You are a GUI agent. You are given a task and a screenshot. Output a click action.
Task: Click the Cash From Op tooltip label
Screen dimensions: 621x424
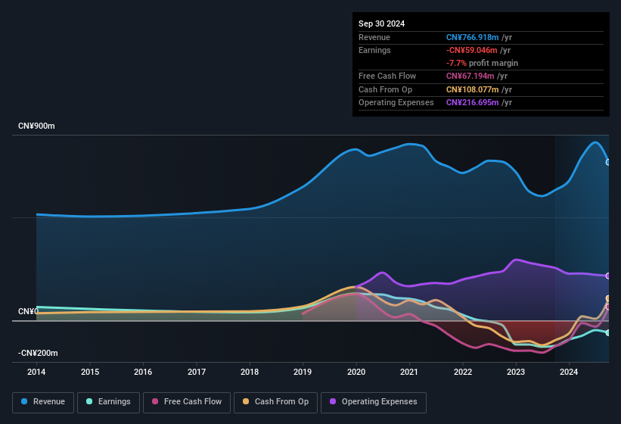385,89
